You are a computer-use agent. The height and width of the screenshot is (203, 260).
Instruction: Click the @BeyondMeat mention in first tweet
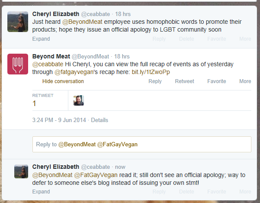coord(82,22)
